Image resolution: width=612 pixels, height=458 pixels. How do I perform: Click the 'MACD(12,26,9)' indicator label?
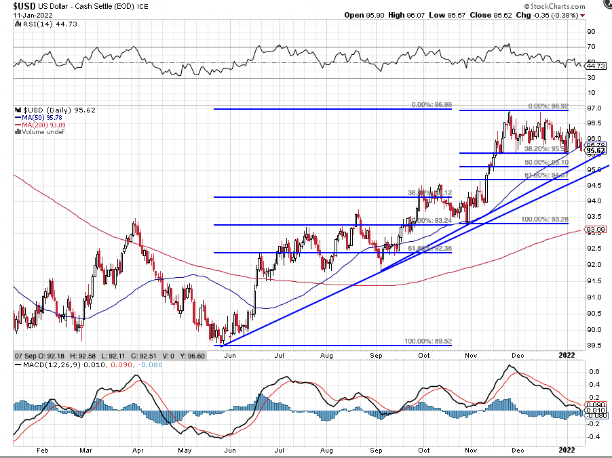[x=54, y=365]
